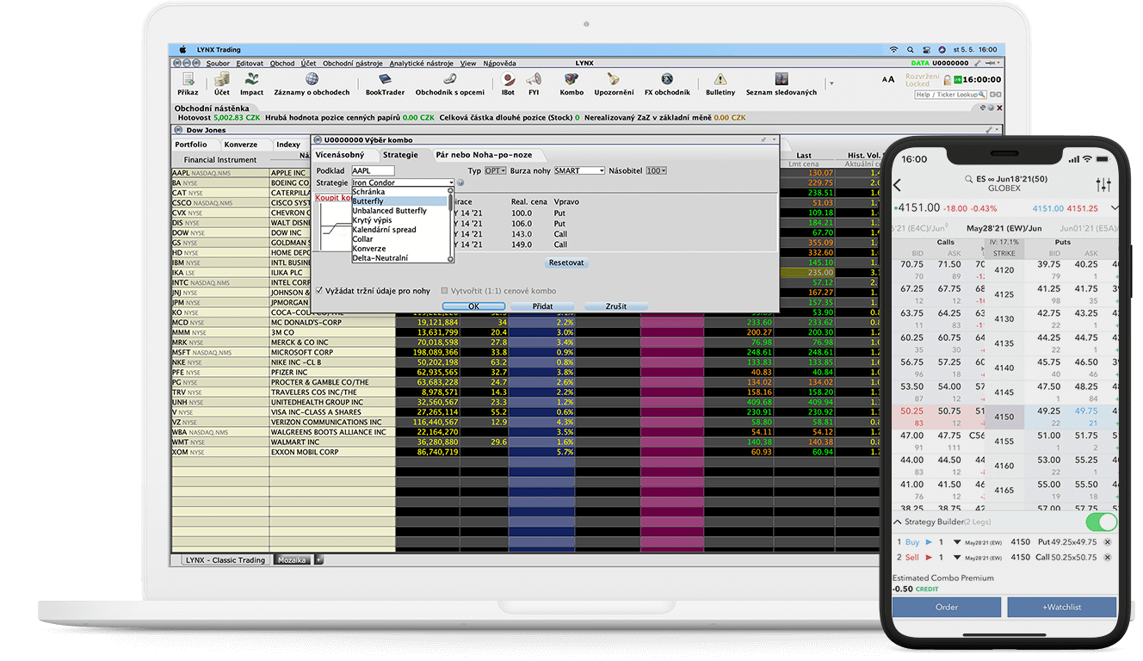
Task: Open Bulletiny warning icon
Action: click(720, 83)
